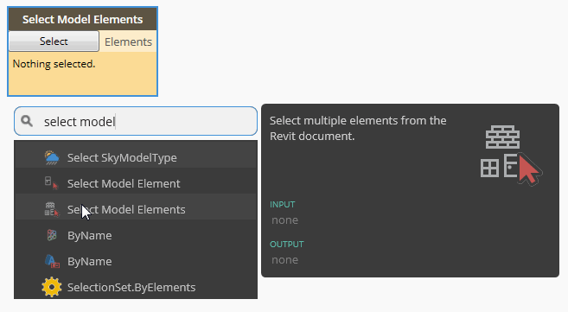Focus the search box containing select model
Screen dimensions: 568x312
point(136,121)
